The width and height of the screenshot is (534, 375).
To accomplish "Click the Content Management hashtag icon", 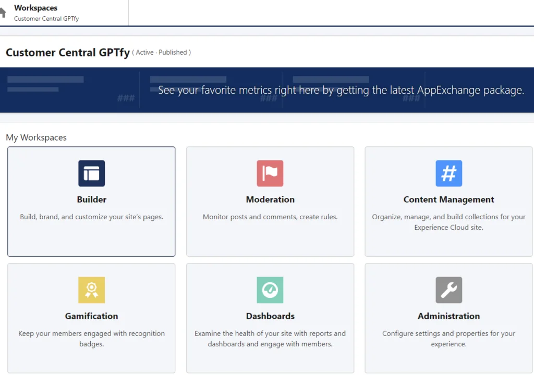I will coord(448,173).
